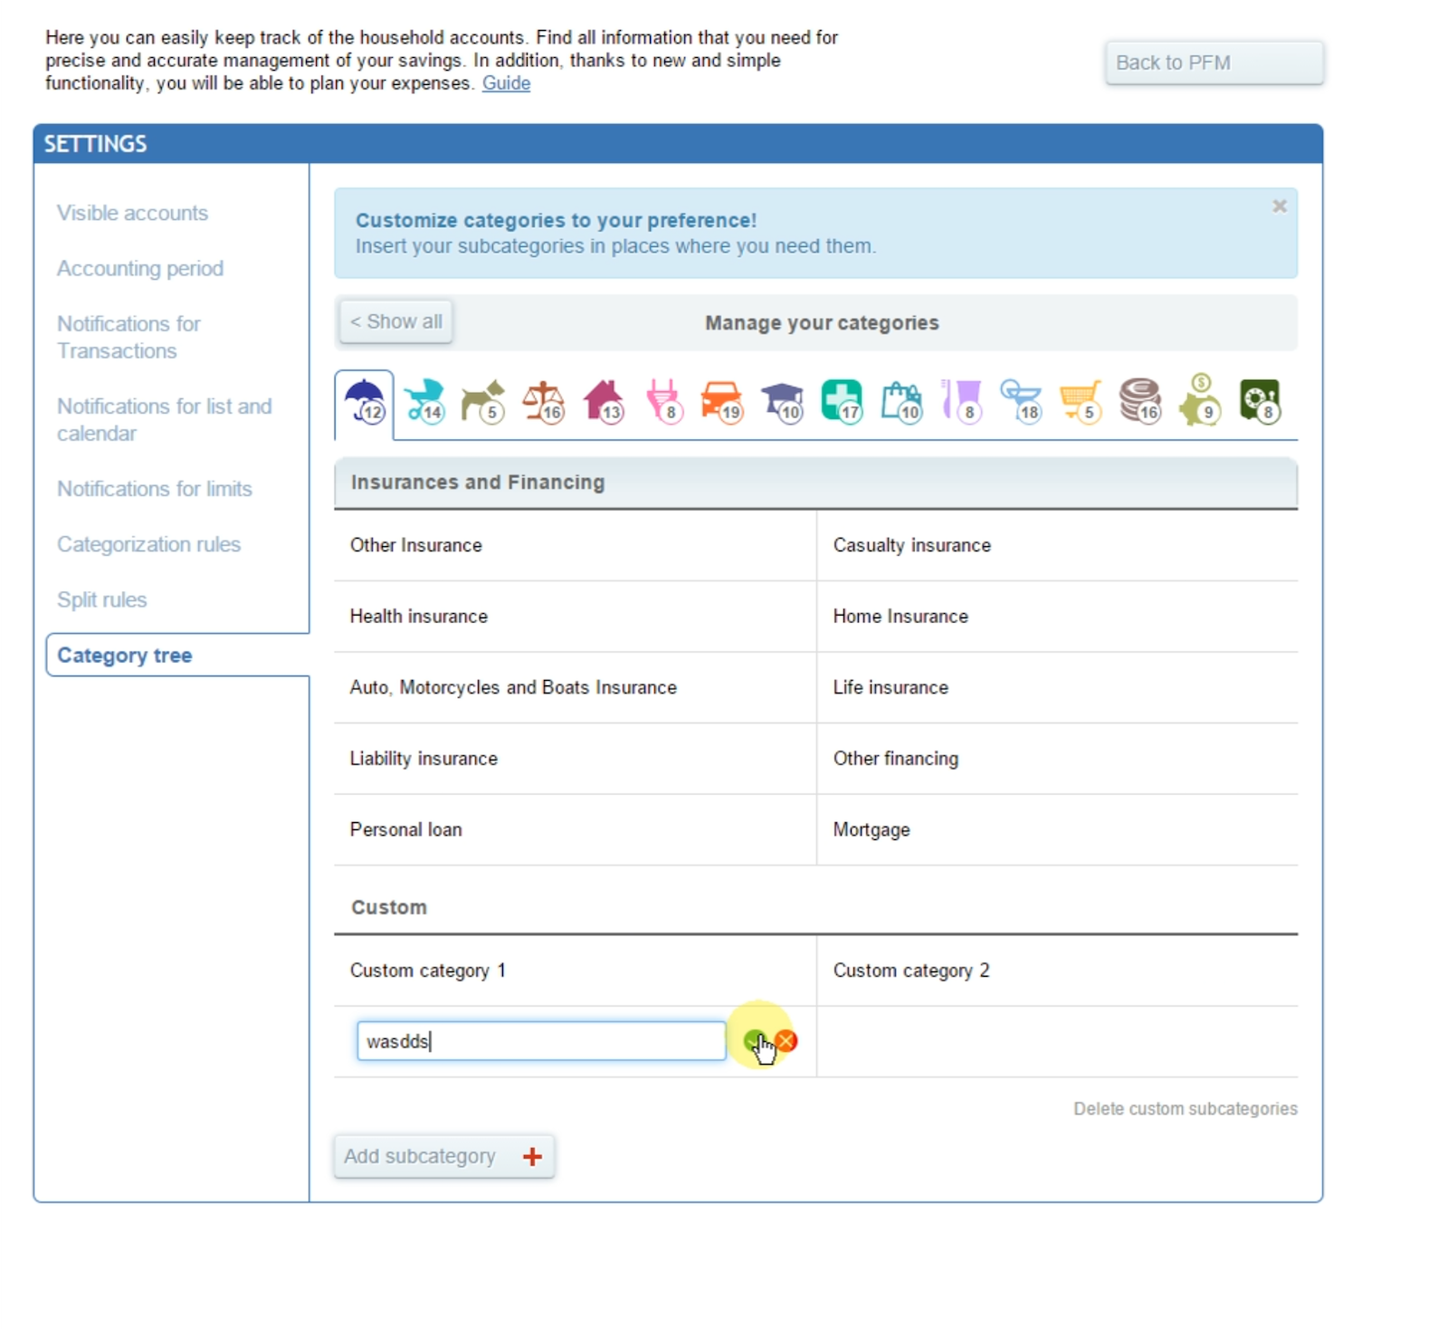Open the dog pets category icon

pyautogui.click(x=483, y=401)
